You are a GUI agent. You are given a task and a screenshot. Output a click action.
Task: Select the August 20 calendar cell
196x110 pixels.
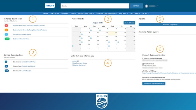pyautogui.click(x=122, y=37)
